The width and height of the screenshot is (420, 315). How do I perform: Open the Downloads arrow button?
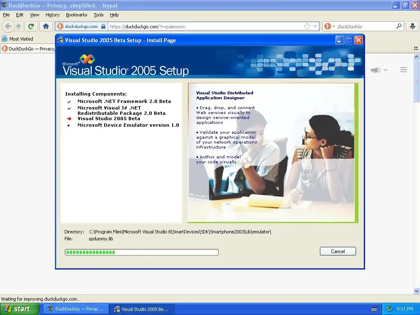[413, 26]
